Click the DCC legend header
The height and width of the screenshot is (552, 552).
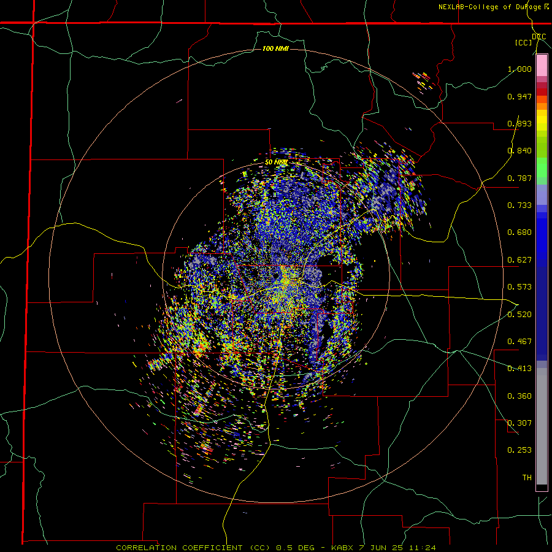click(539, 37)
